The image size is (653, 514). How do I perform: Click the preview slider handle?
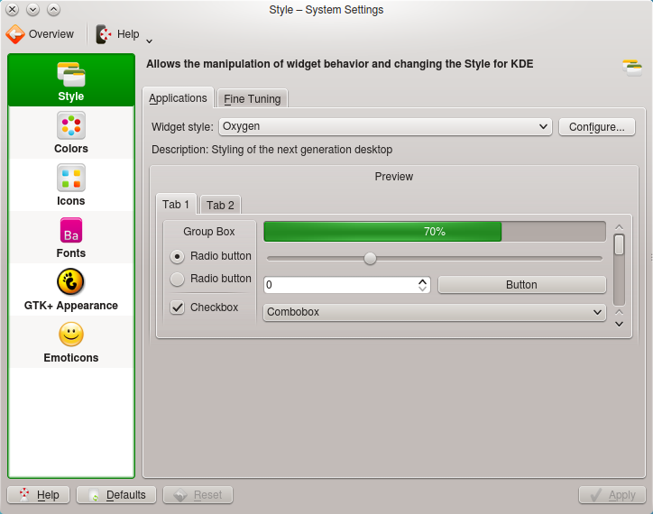[x=370, y=259]
